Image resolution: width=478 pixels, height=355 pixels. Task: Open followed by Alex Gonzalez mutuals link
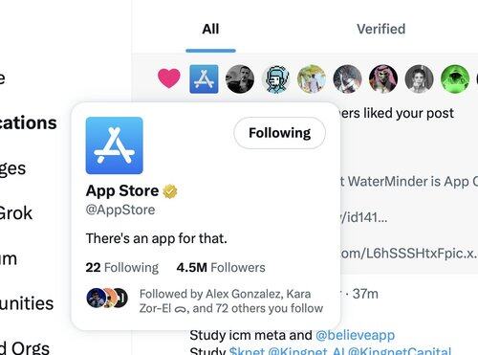[x=231, y=301]
